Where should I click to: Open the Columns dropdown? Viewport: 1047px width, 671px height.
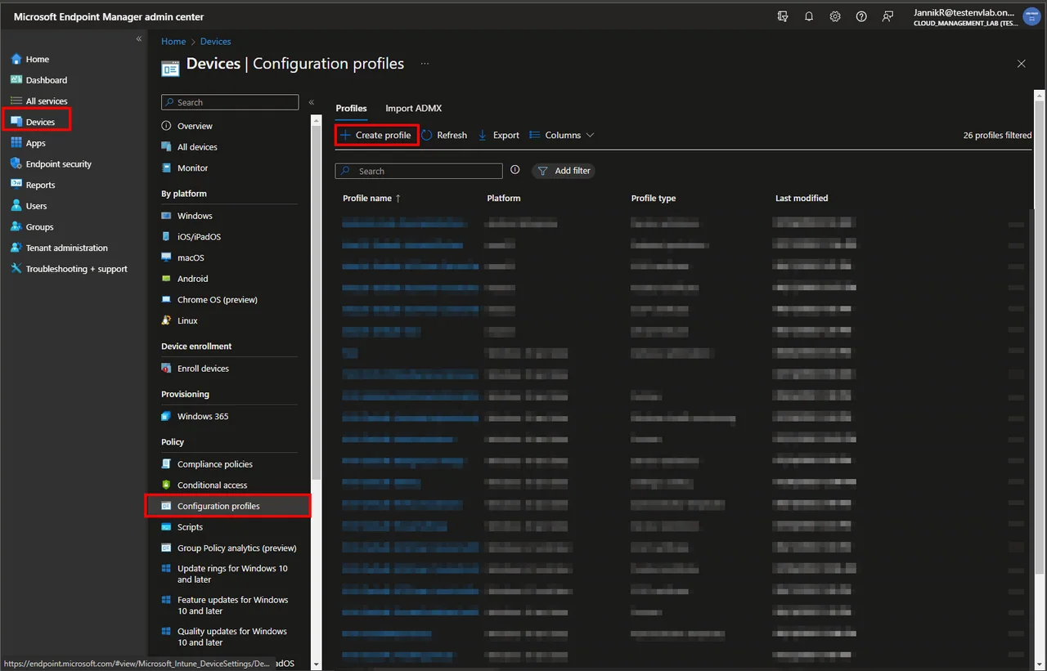coord(562,135)
